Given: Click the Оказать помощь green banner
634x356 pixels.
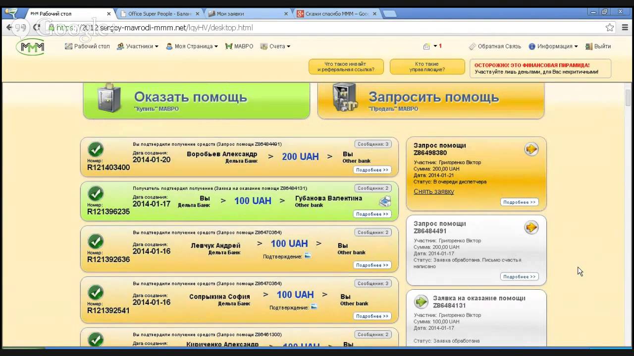Looking at the screenshot, I should [197, 101].
